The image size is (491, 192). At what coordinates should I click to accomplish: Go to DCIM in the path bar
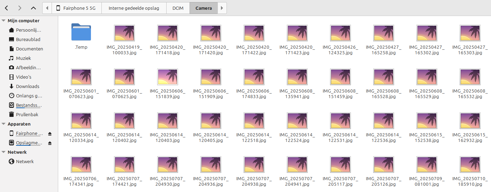coord(178,8)
